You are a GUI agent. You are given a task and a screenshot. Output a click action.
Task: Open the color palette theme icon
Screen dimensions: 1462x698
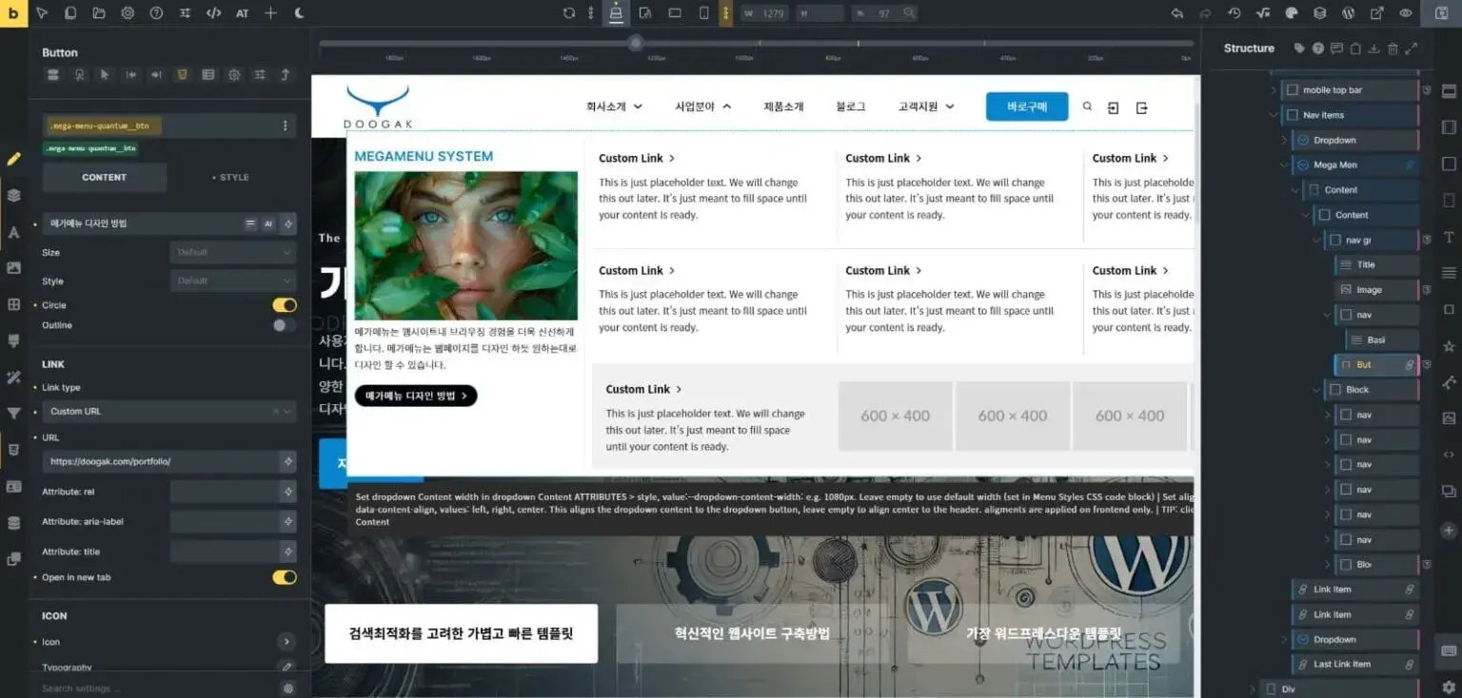[x=1292, y=13]
